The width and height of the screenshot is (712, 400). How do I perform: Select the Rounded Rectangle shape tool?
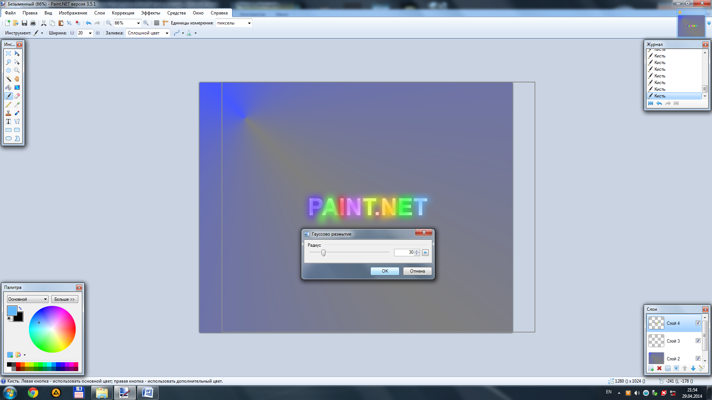(x=17, y=130)
